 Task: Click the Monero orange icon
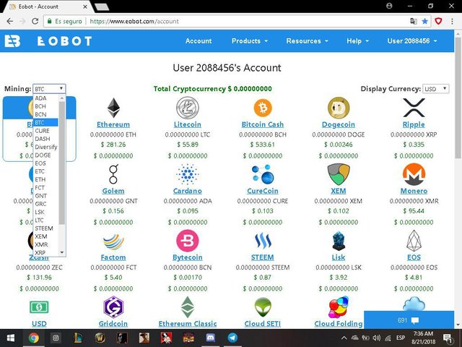414,174
